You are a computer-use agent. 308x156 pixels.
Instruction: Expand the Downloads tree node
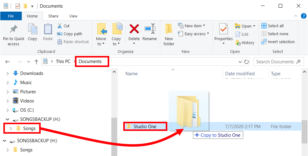(x=8, y=73)
